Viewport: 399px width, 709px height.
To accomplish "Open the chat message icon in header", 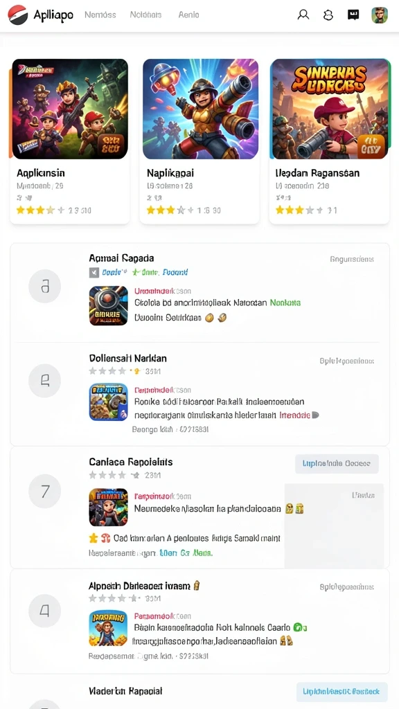I will [x=353, y=15].
